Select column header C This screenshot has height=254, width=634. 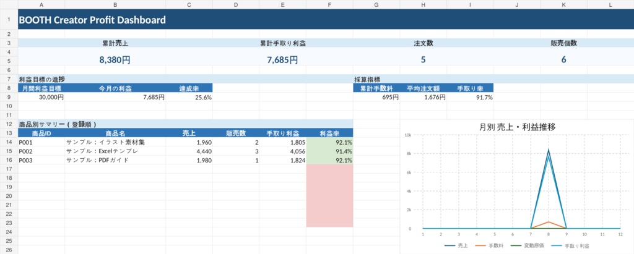(x=189, y=4)
